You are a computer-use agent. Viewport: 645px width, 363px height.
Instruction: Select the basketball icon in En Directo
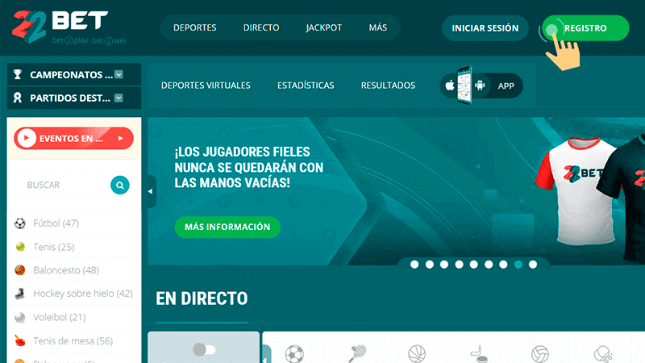point(417,353)
